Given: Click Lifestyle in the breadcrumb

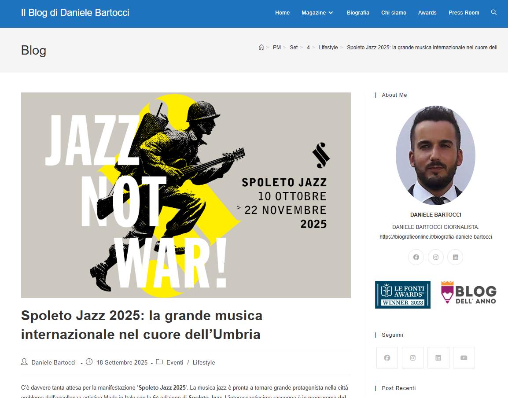Looking at the screenshot, I should coord(328,47).
